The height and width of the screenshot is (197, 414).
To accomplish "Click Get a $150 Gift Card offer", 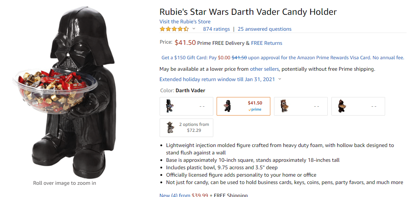I will point(283,57).
